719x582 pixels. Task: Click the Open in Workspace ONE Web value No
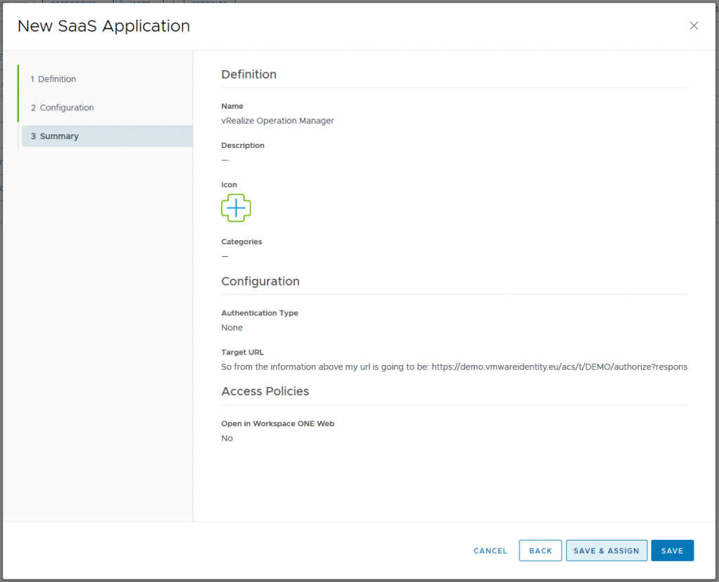(x=227, y=438)
